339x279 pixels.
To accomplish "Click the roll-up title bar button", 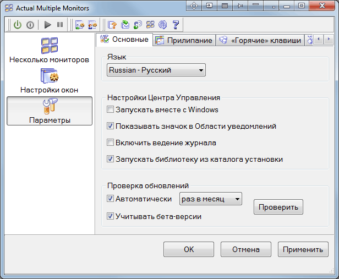I will click(x=255, y=6).
